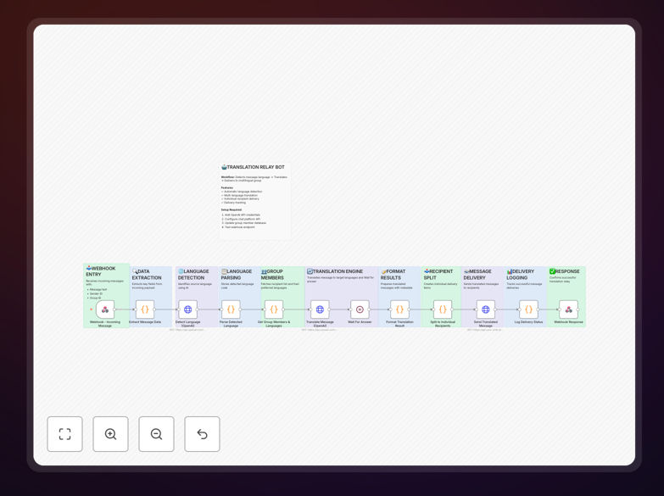Click the DATA EXTRACTION note heading
This screenshot has width=664, height=496.
pyautogui.click(x=147, y=275)
